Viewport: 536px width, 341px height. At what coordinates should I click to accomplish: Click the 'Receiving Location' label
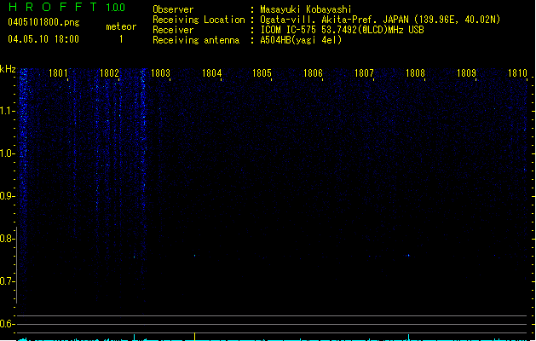pos(199,20)
